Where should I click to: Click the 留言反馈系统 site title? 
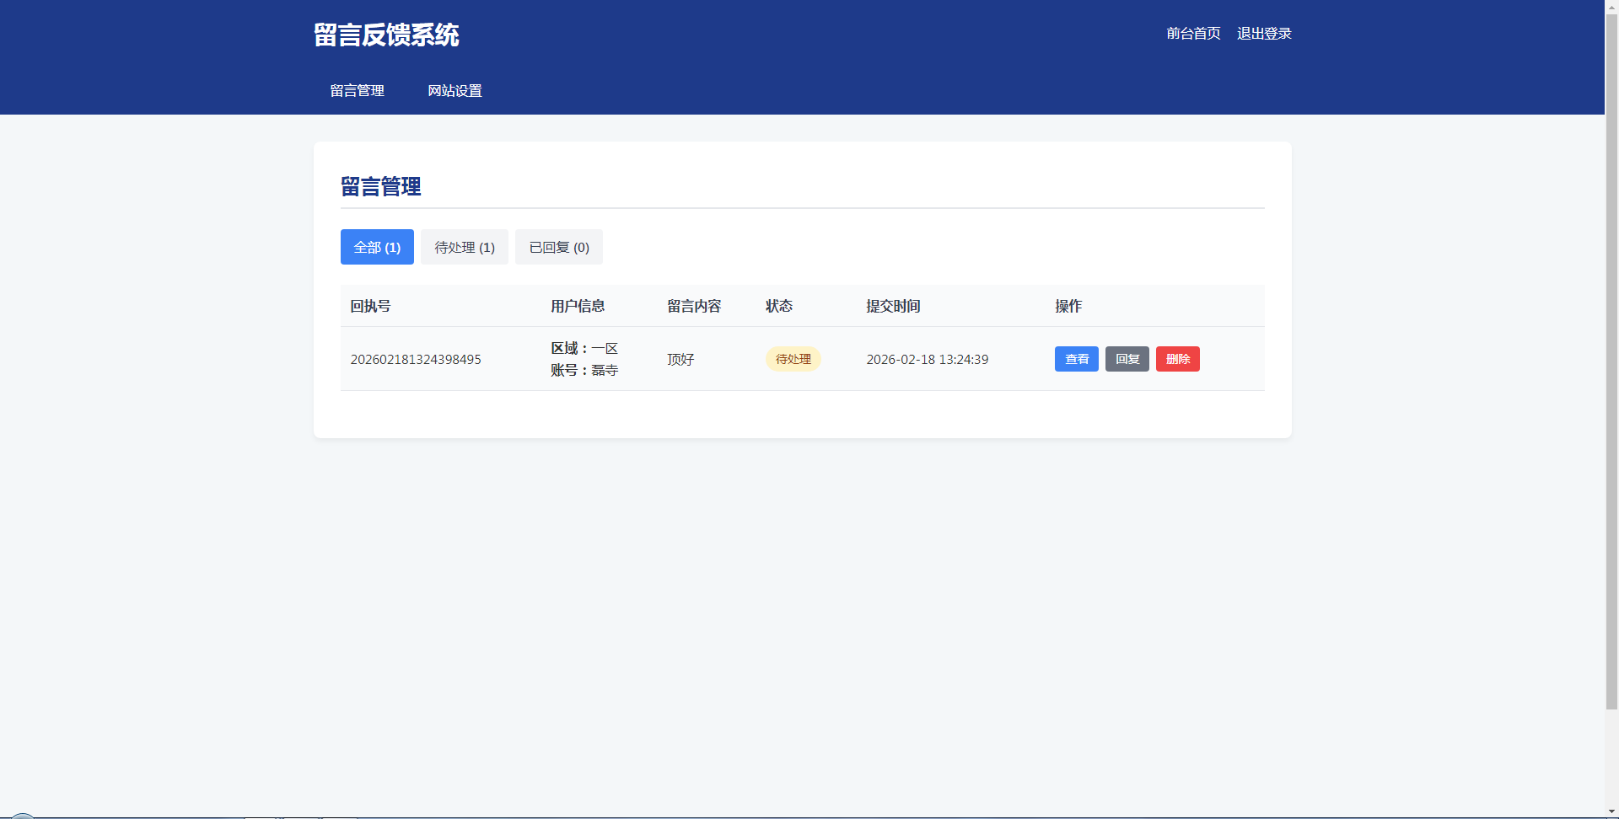[x=386, y=35]
